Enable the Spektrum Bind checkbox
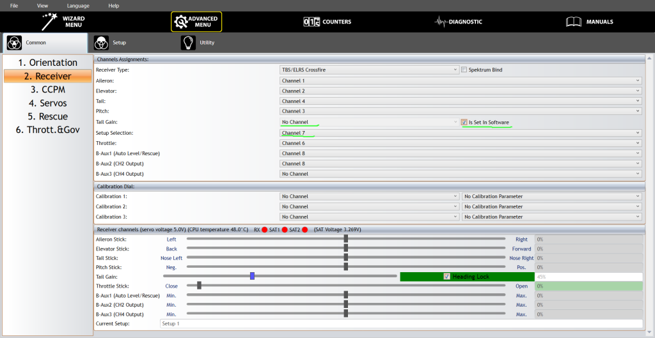The height and width of the screenshot is (338, 655). 464,70
